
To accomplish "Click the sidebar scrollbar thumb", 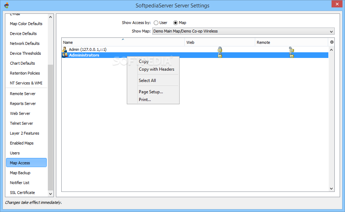I will click(x=50, y=127).
